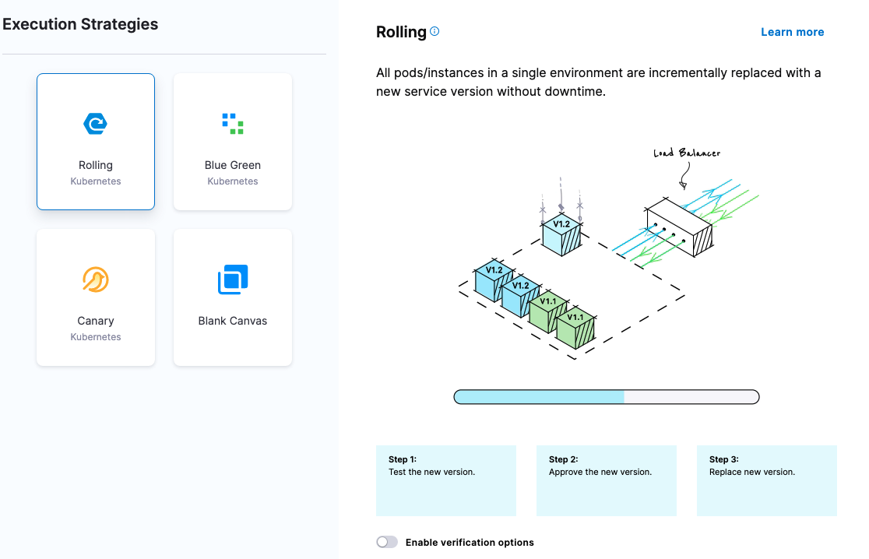Click the Blue Green squares icon
The height and width of the screenshot is (559, 869).
tap(232, 124)
